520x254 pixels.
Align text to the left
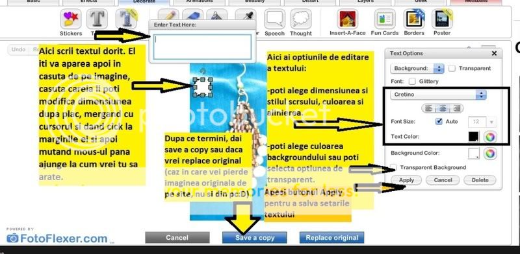pos(429,108)
